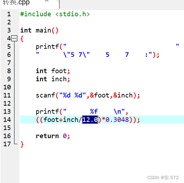Click the #include <stdio.h> line
The image size is (184, 183).
coord(55,14)
